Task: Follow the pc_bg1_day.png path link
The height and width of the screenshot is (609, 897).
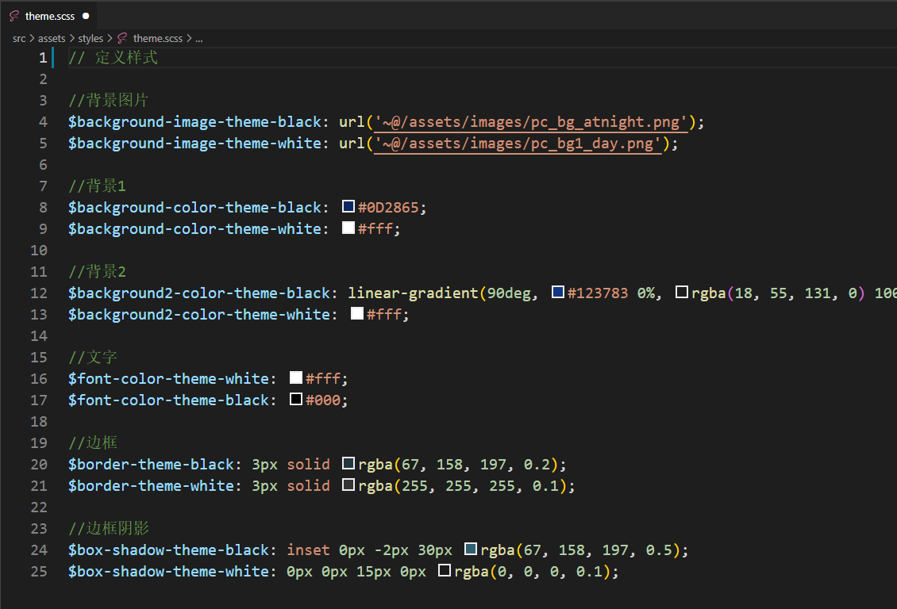Action: [x=517, y=144]
